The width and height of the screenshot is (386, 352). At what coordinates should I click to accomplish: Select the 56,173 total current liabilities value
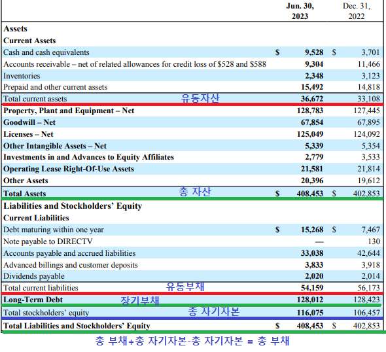(x=369, y=289)
